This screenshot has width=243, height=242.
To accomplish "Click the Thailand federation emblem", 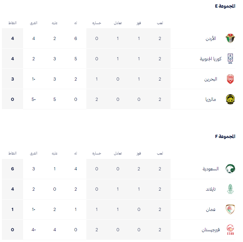I will coord(230,189).
